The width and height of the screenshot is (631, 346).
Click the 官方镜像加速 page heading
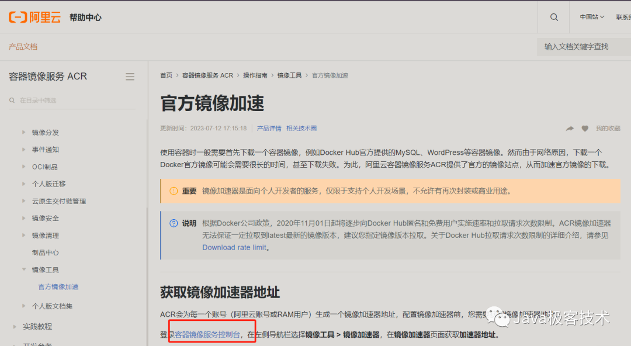pyautogui.click(x=212, y=103)
